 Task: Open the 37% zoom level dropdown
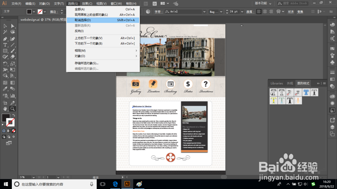click(33, 178)
